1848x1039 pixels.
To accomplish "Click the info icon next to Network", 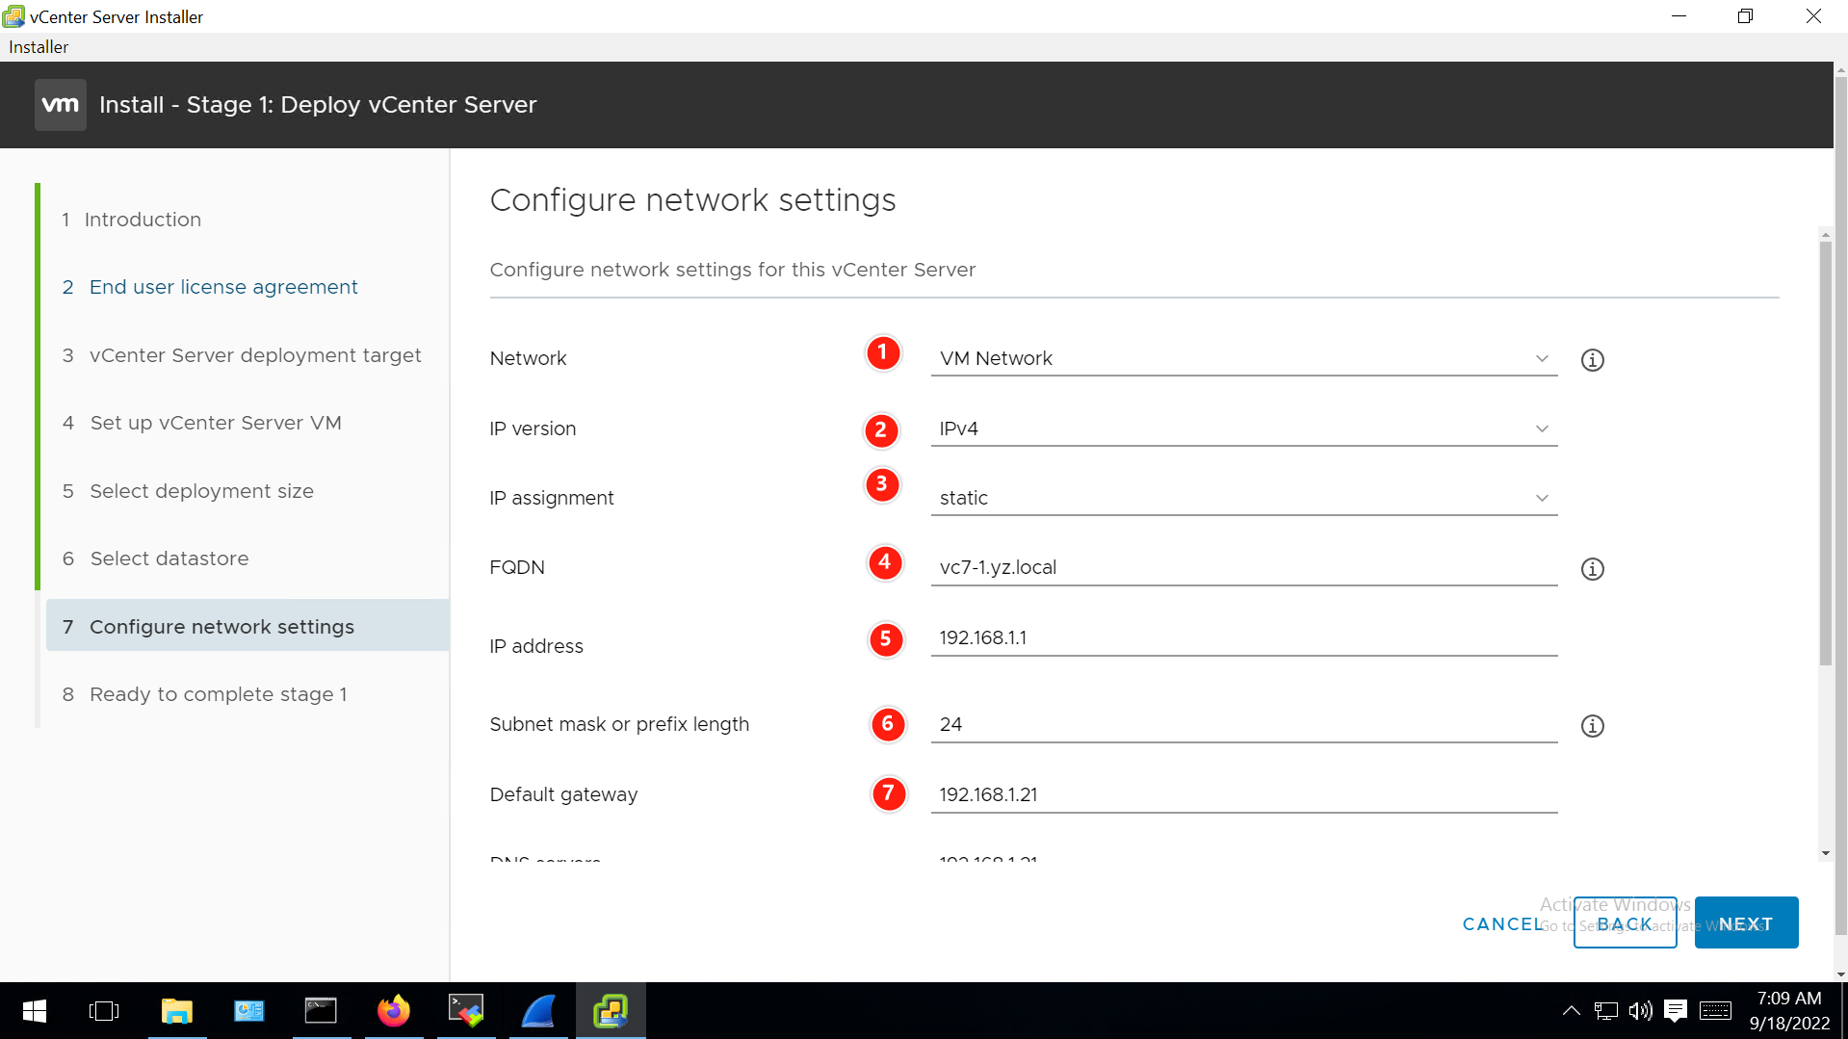I will 1592,360.
